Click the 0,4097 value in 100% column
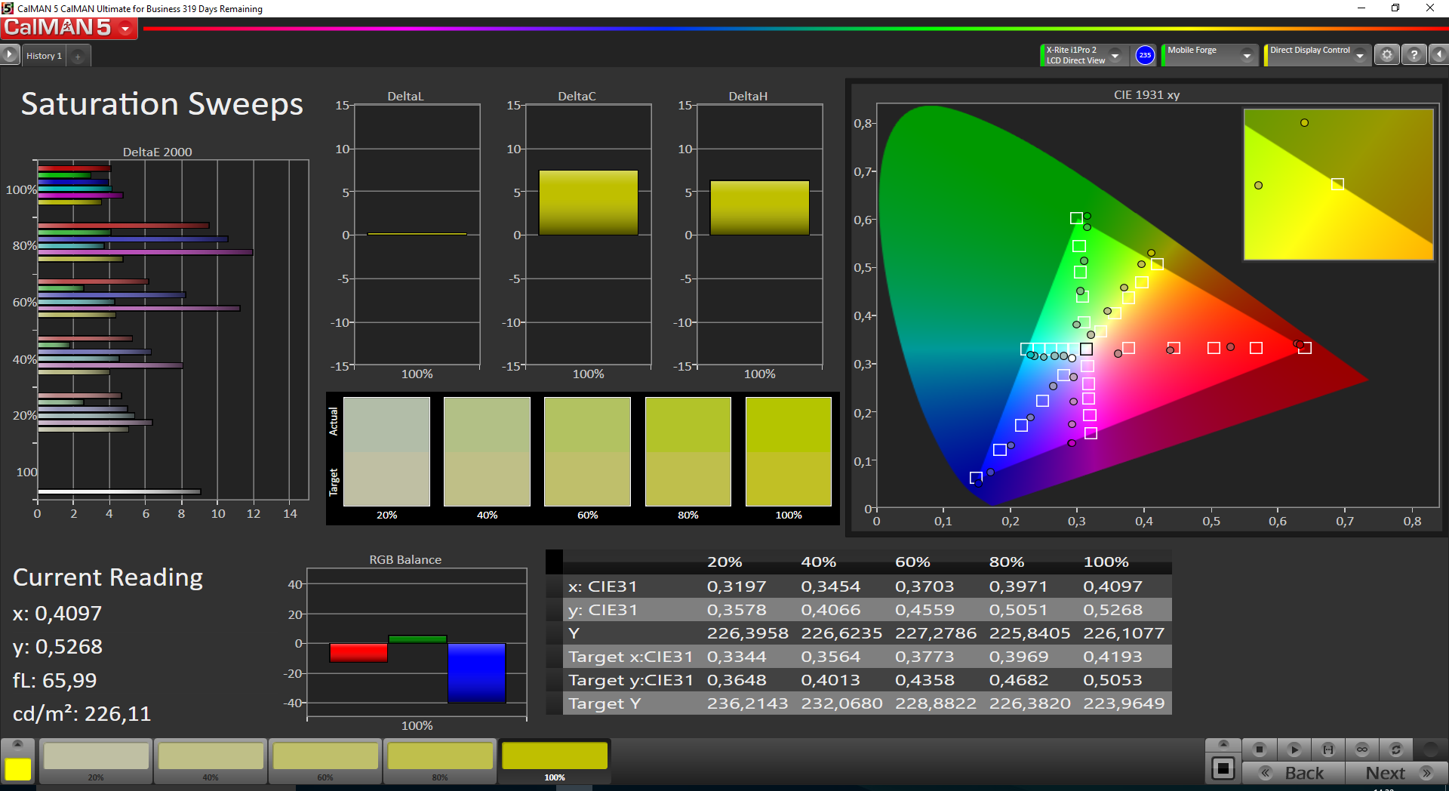1449x791 pixels. click(1112, 586)
